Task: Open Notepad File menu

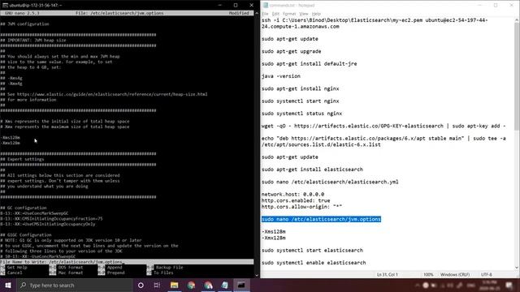Action: (x=265, y=14)
